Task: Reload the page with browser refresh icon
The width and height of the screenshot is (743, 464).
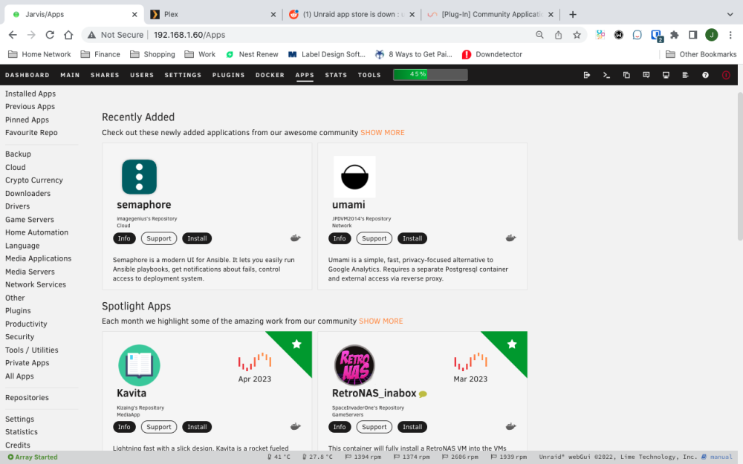Action: click(x=50, y=35)
